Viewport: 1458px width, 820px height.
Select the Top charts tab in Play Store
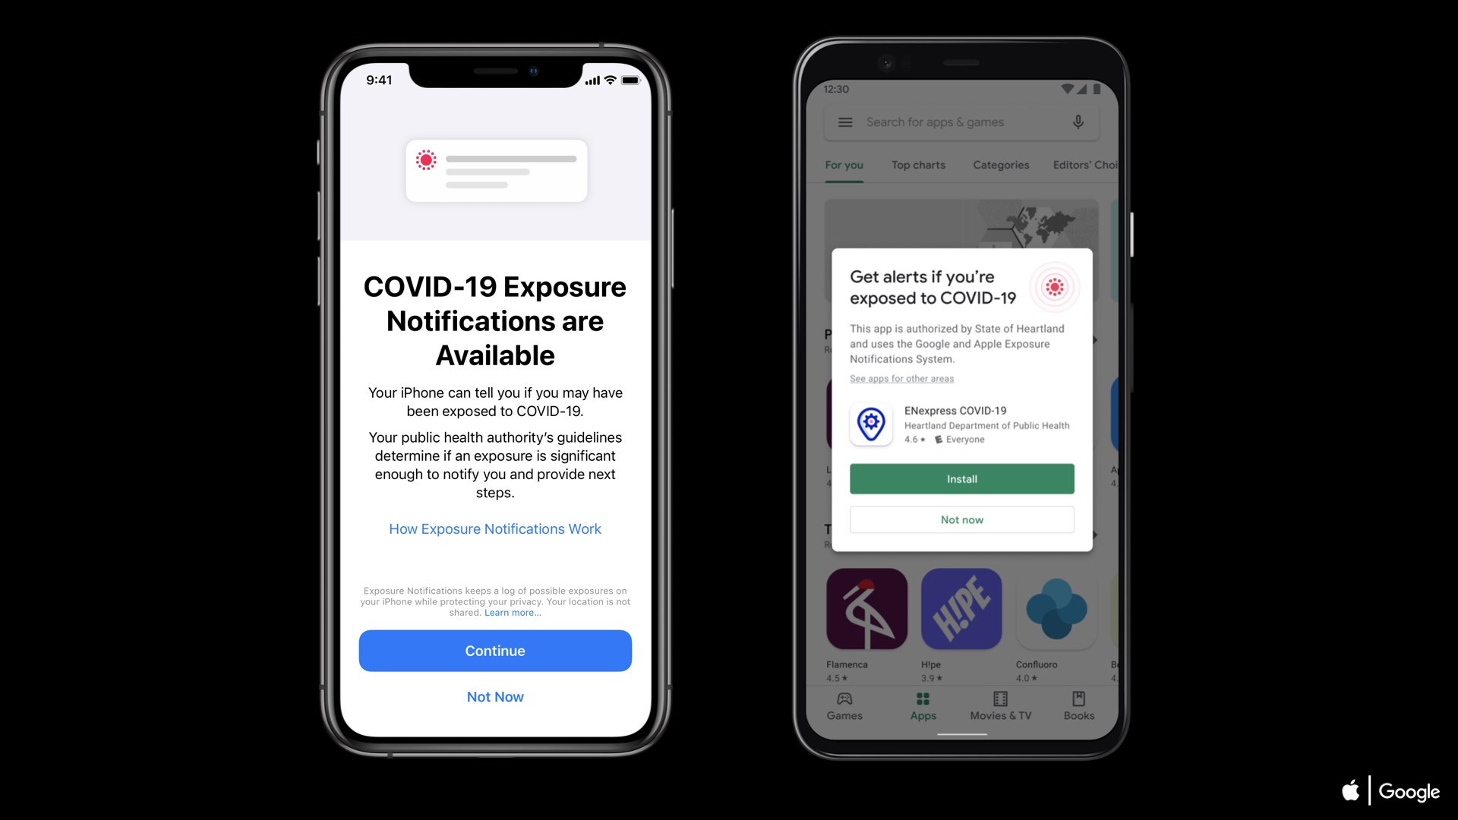918,164
